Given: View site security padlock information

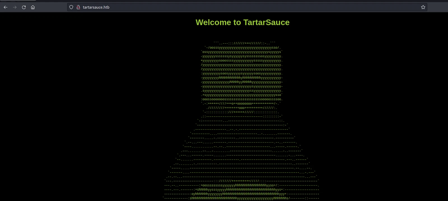Looking at the screenshot, I should click(78, 7).
